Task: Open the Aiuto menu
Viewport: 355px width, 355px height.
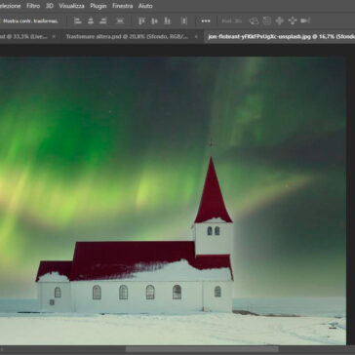Action: point(145,6)
